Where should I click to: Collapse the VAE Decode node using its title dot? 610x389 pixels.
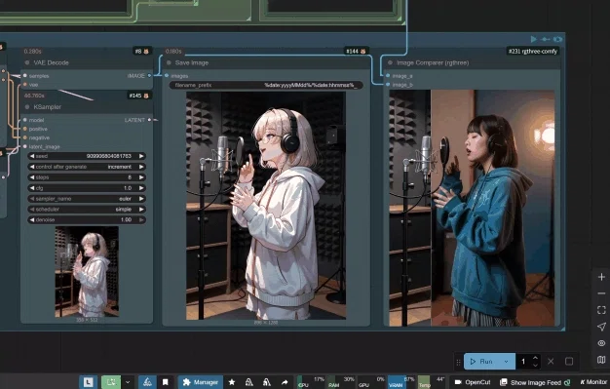coord(27,62)
